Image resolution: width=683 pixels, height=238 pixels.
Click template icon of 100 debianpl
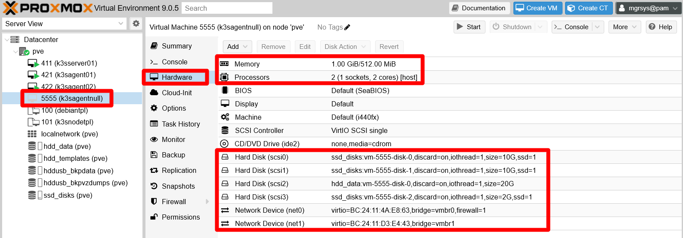click(x=33, y=111)
